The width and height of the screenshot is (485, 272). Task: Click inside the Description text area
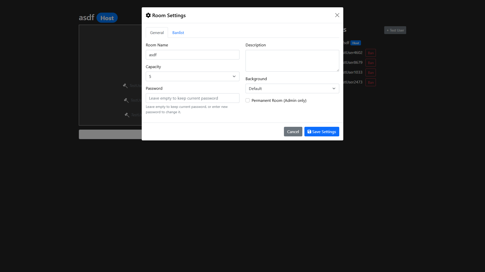[292, 61]
